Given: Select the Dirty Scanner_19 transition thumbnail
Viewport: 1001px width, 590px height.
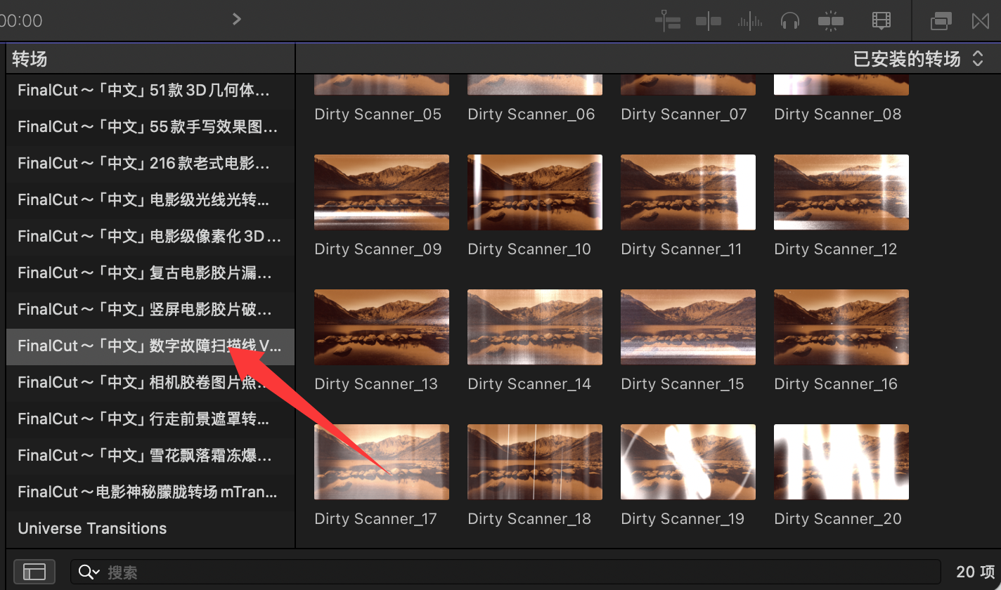Looking at the screenshot, I should point(687,462).
